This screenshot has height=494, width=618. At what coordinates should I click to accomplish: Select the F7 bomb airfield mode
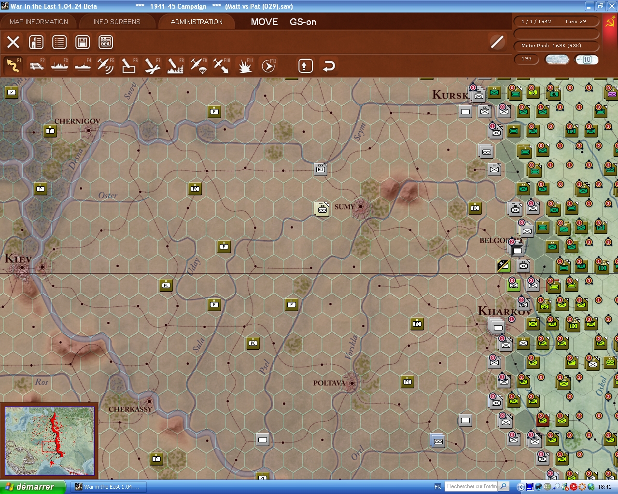[x=152, y=66]
